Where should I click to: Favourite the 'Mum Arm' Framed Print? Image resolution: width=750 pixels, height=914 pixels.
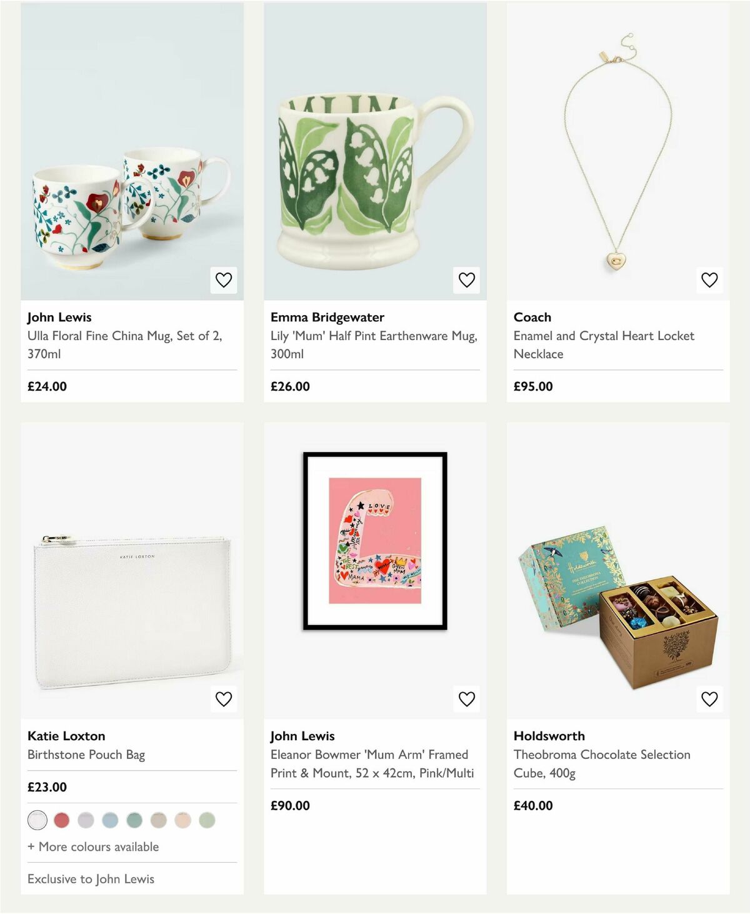(467, 699)
